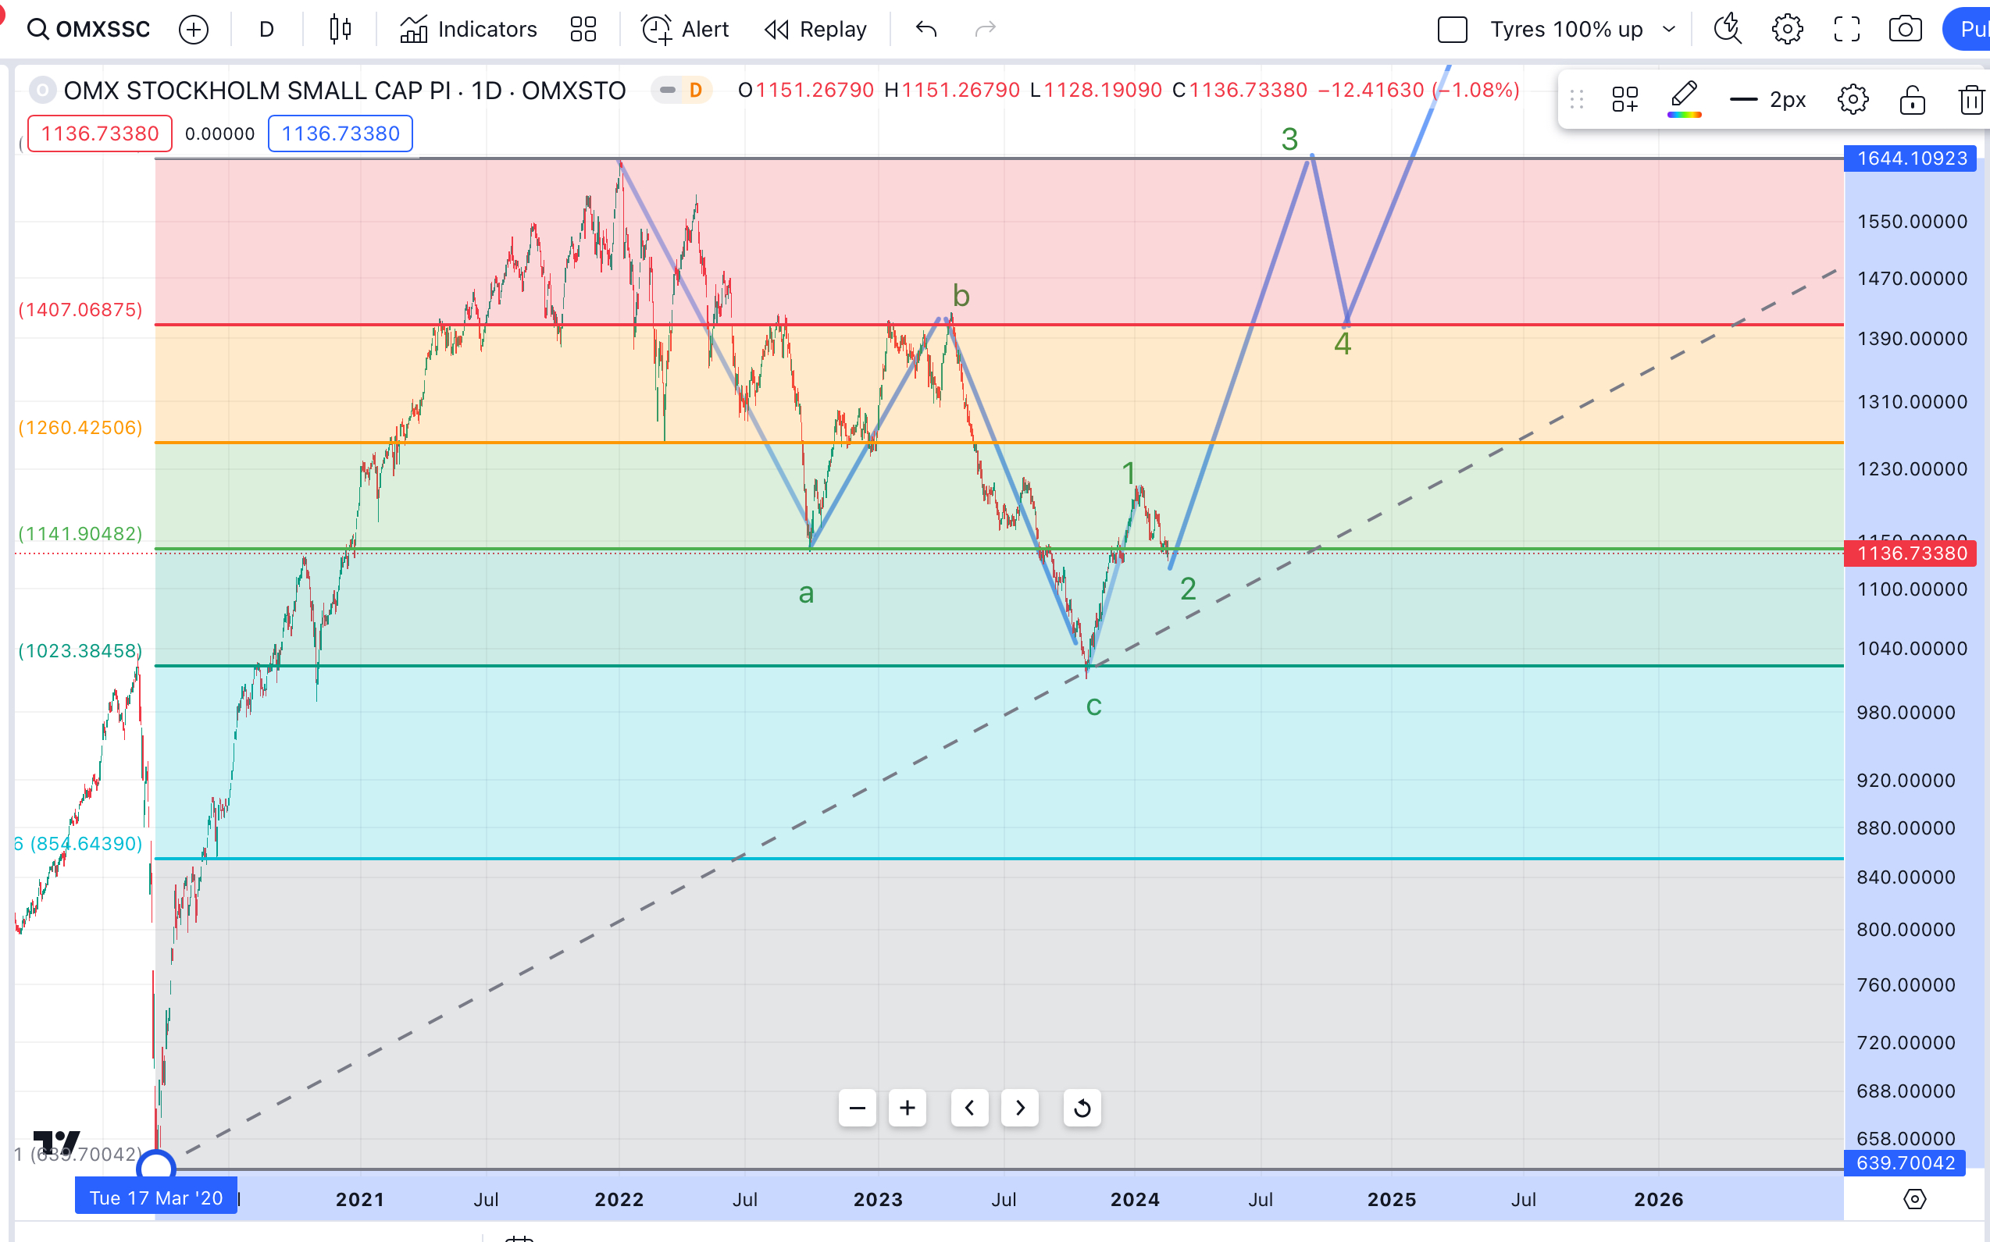Select the Fib level label 1407.06875
Viewport: 1990px width, 1242px height.
click(x=80, y=310)
